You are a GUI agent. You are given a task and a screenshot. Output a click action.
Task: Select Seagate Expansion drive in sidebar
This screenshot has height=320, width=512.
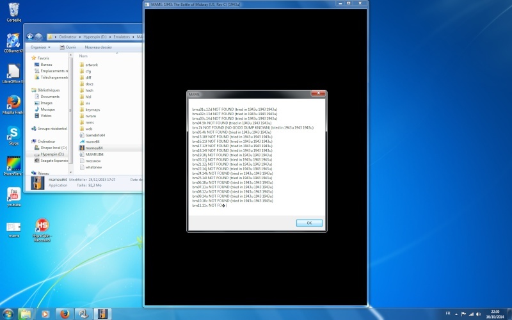51,161
